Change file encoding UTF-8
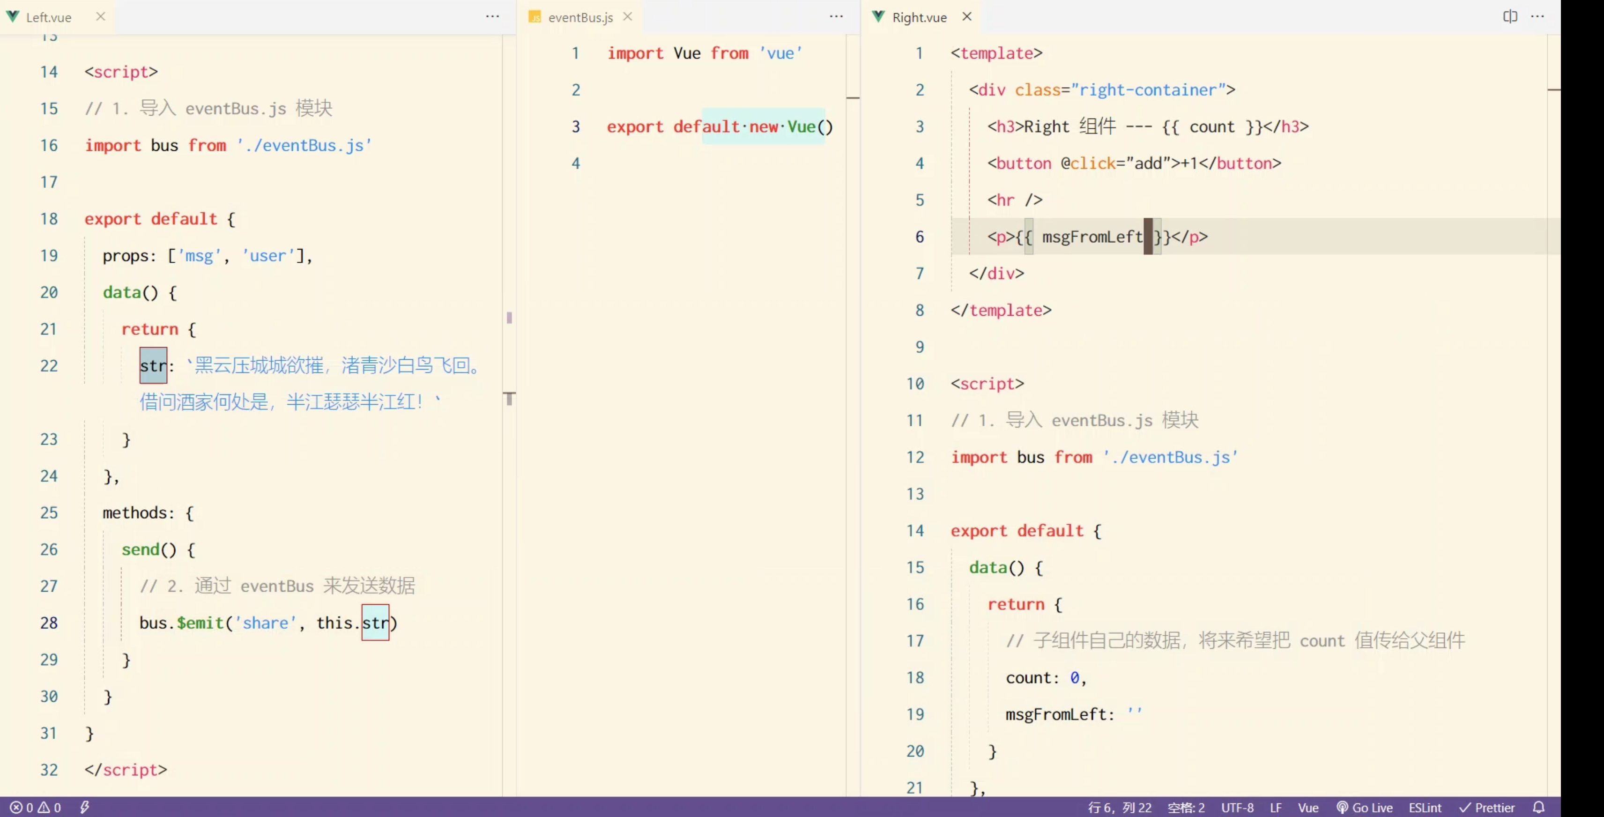The image size is (1604, 817). (x=1237, y=808)
